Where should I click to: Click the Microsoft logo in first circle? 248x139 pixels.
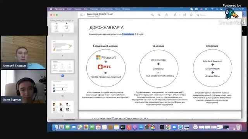(106, 58)
